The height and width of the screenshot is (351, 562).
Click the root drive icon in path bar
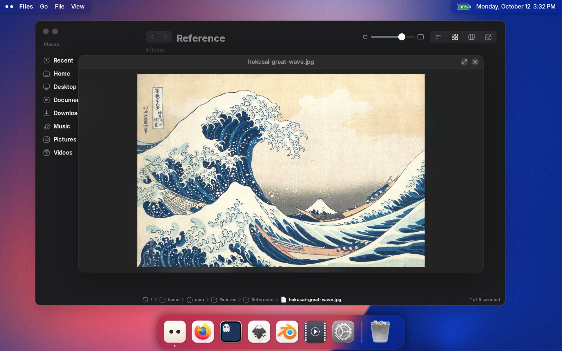145,299
